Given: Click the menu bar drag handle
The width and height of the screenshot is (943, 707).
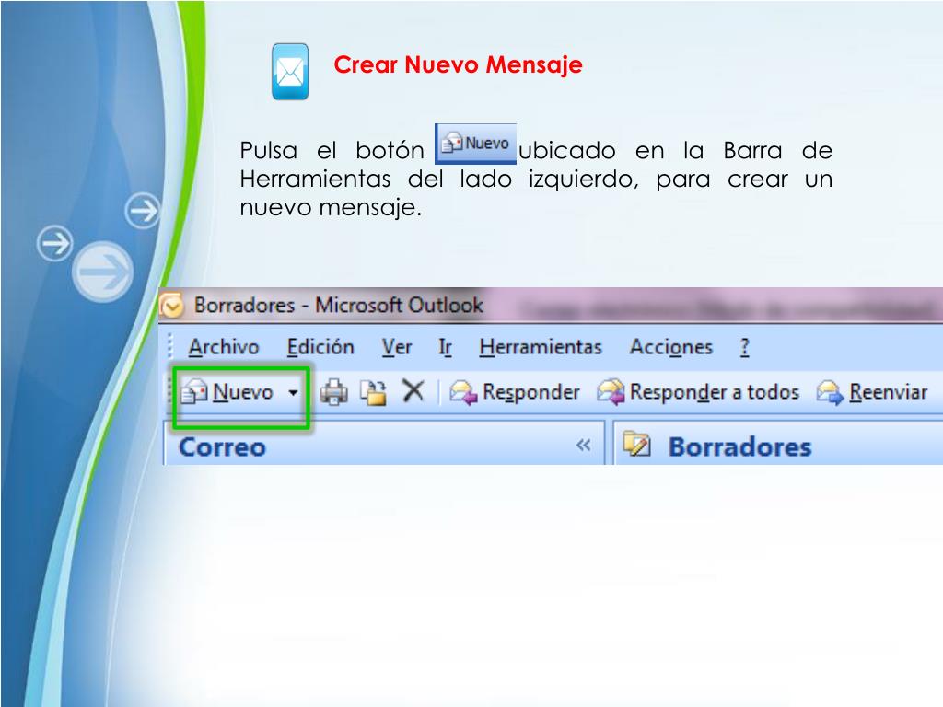Looking at the screenshot, I should click(x=170, y=347).
